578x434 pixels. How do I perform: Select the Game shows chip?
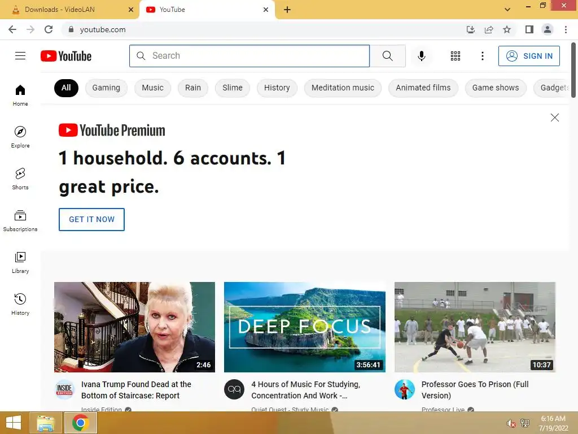(x=496, y=88)
